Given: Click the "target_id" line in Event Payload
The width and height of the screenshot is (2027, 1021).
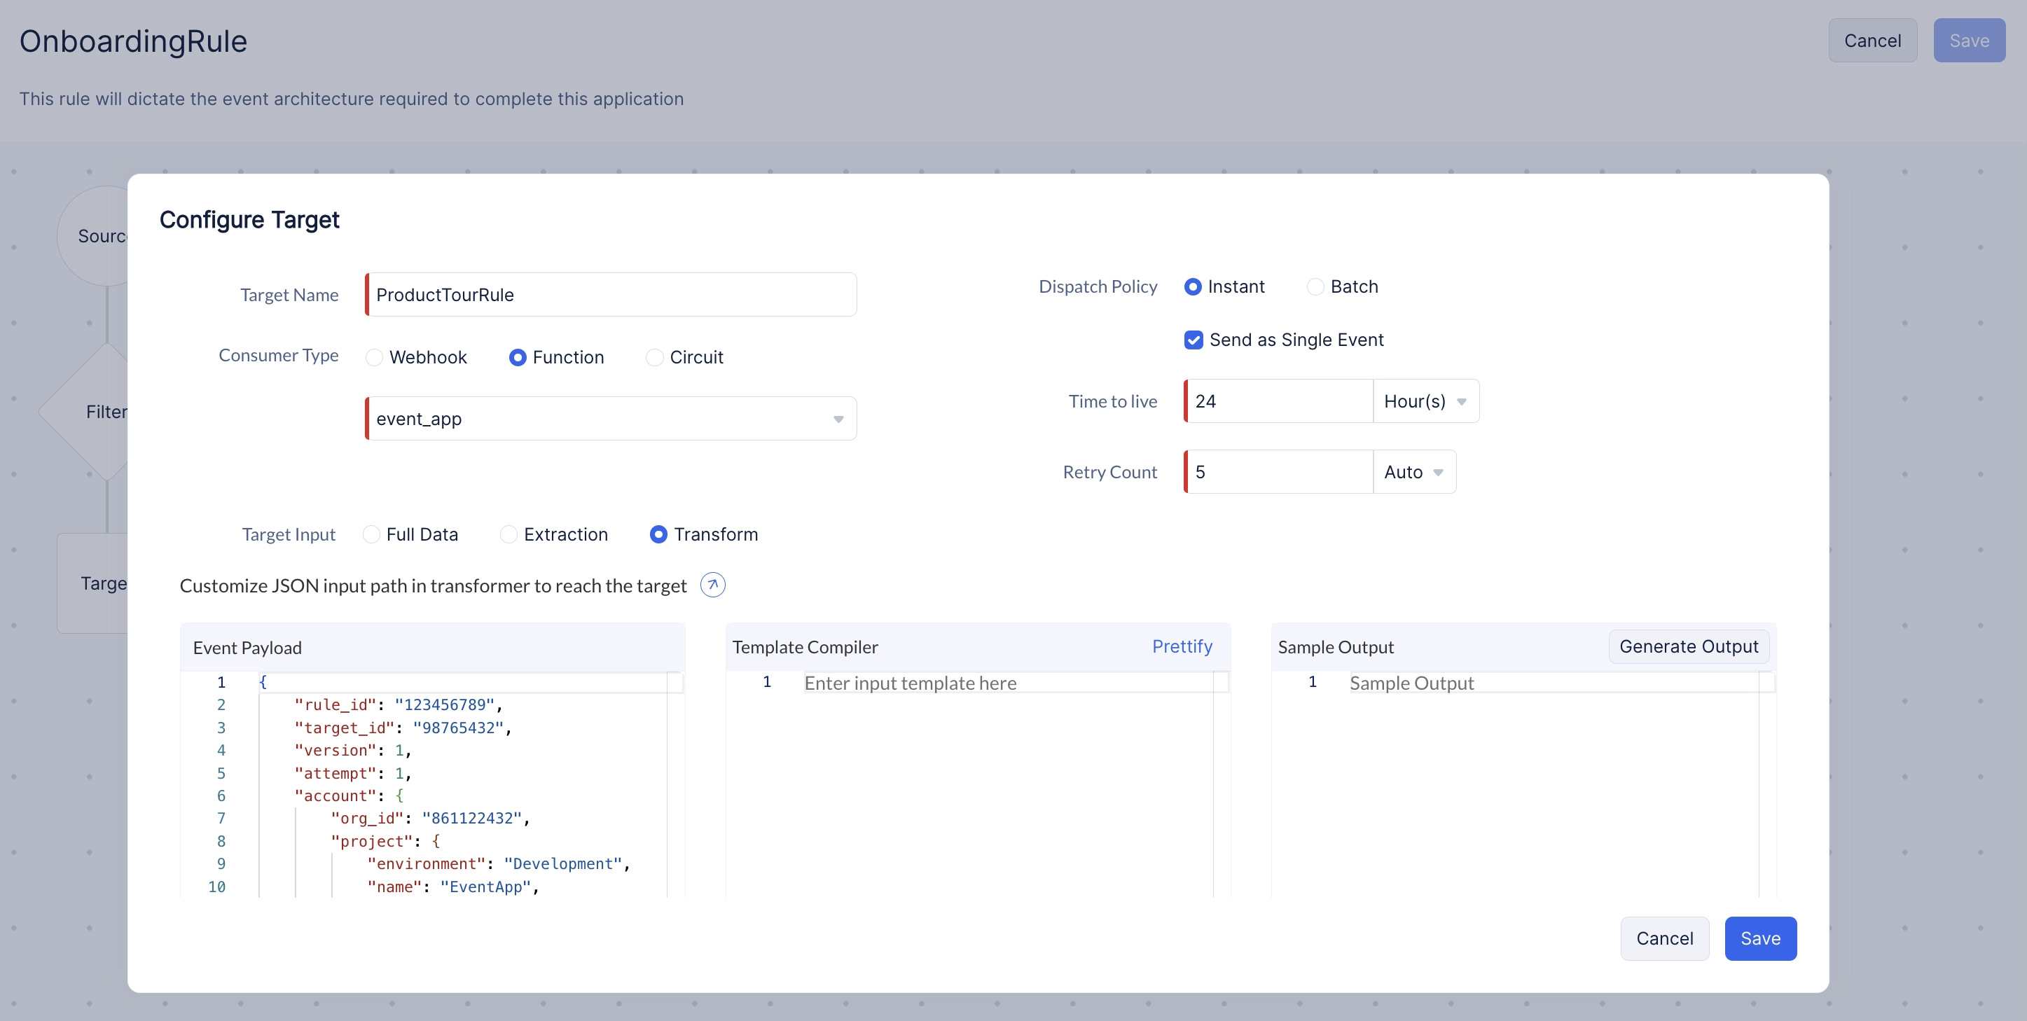Looking at the screenshot, I should pyautogui.click(x=403, y=728).
